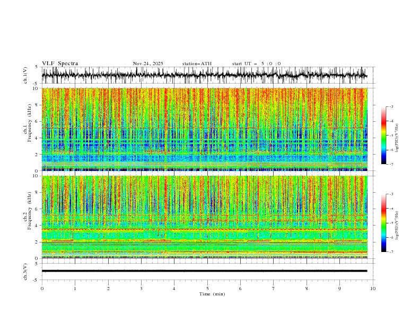Click the ch.2 frequency axis "2" tick label

(x=38, y=242)
